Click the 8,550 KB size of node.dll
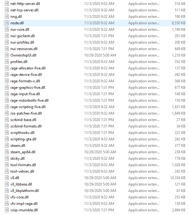The width and height of the screenshot is (190, 215). (x=179, y=23)
